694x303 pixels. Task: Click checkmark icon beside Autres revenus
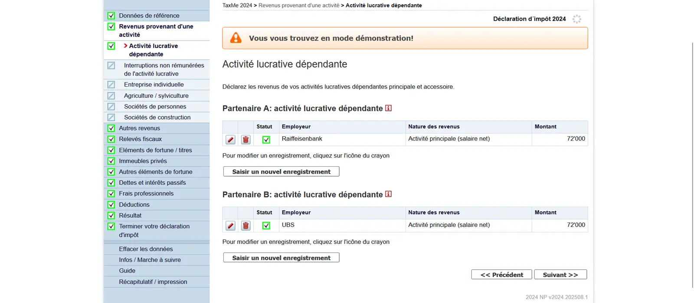(111, 128)
